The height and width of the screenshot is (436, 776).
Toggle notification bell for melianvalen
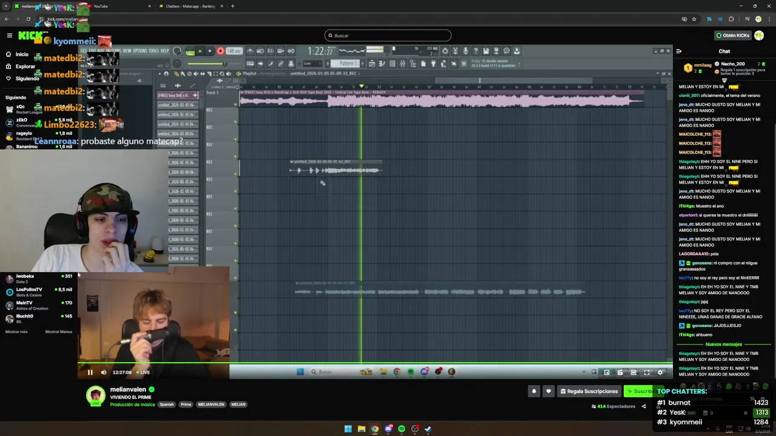(x=534, y=391)
